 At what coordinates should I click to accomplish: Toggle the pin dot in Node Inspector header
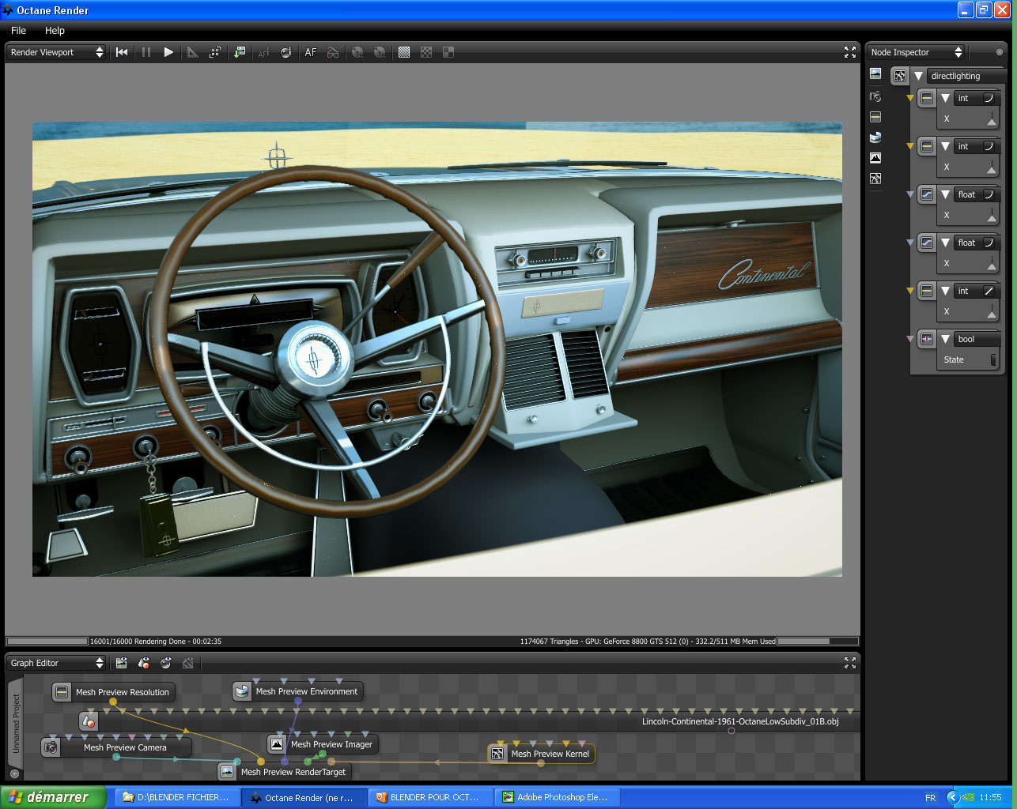coord(999,52)
